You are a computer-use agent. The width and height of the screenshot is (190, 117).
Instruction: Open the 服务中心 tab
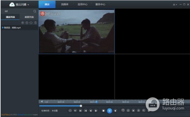(x=100, y=4)
